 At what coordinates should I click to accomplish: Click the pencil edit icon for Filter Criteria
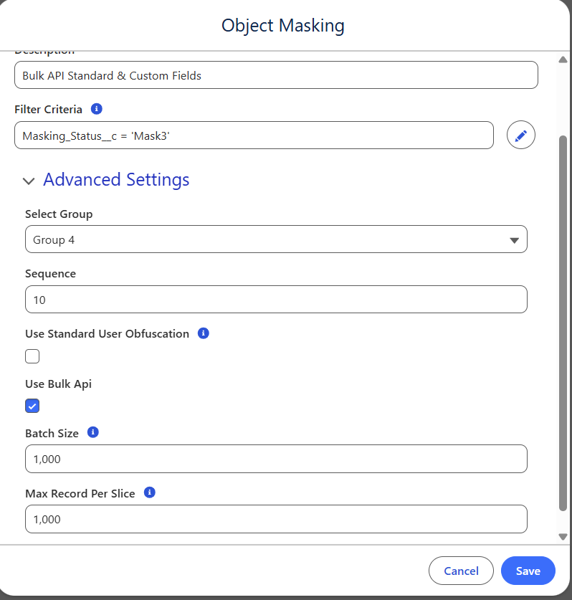point(521,135)
